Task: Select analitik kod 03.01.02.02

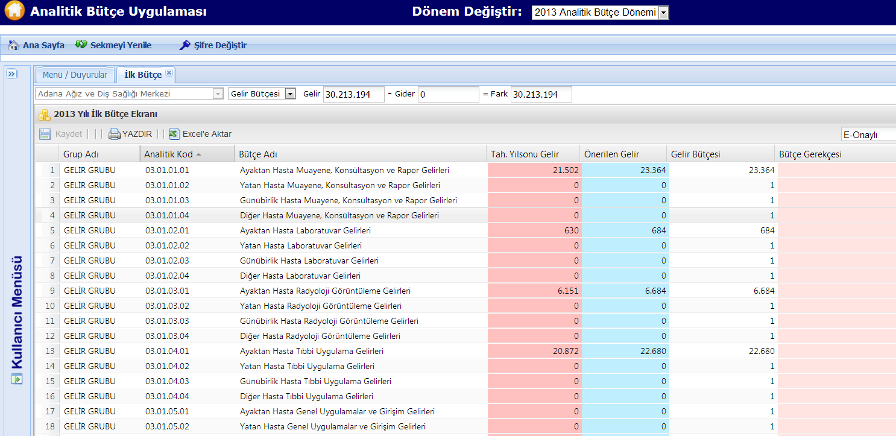Action: tap(167, 245)
